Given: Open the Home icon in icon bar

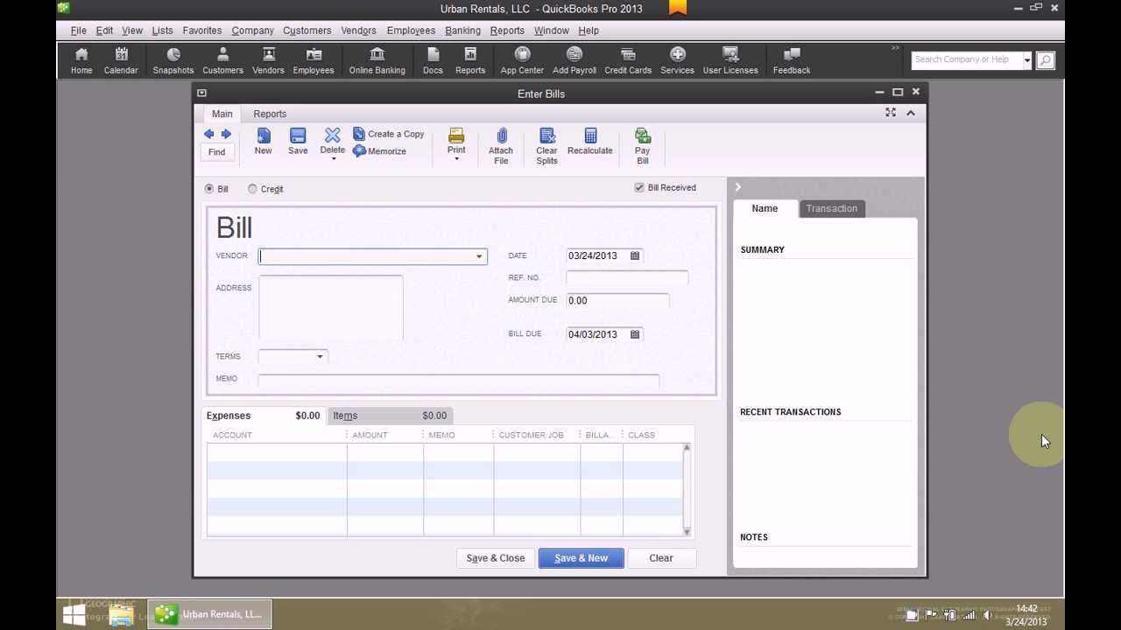Looking at the screenshot, I should click(x=81, y=60).
